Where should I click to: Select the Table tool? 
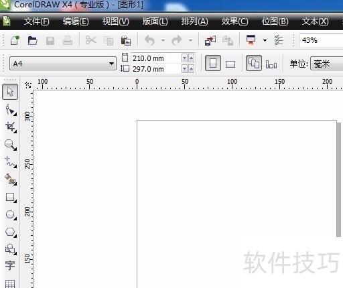tap(10, 284)
